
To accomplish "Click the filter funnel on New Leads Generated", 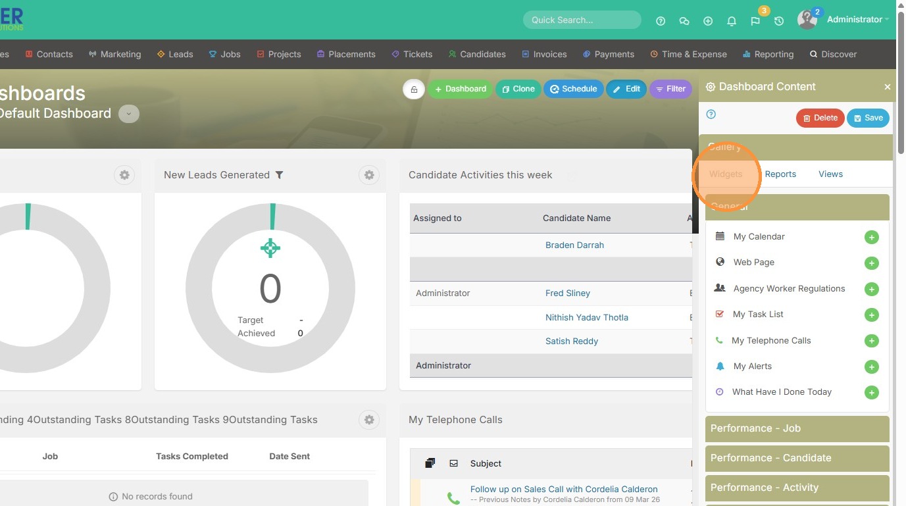I will click(280, 175).
